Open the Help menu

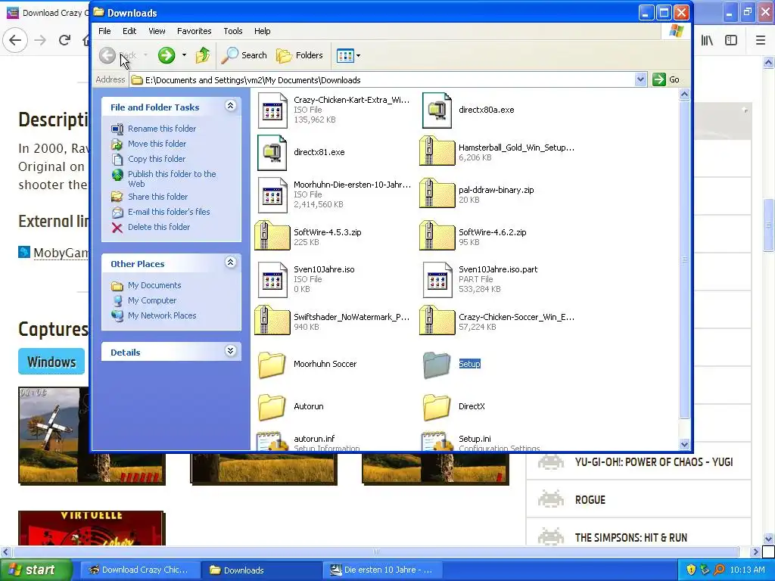coord(262,31)
